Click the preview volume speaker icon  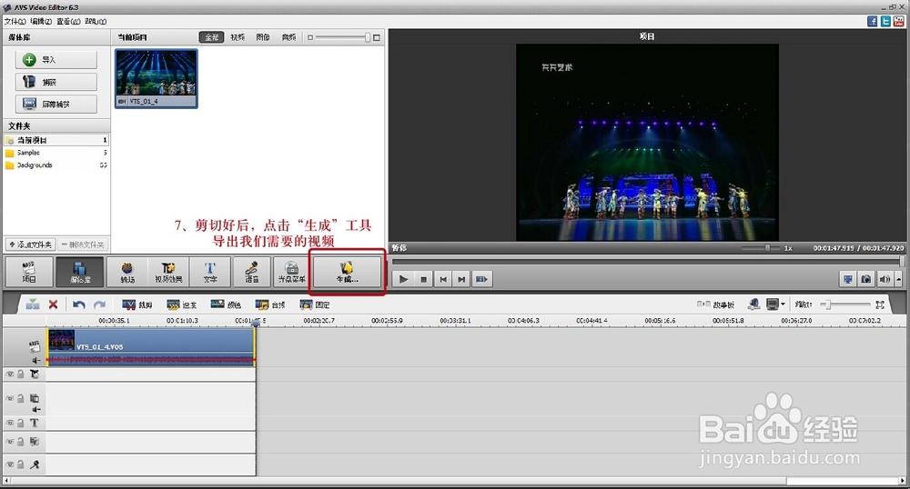885,279
